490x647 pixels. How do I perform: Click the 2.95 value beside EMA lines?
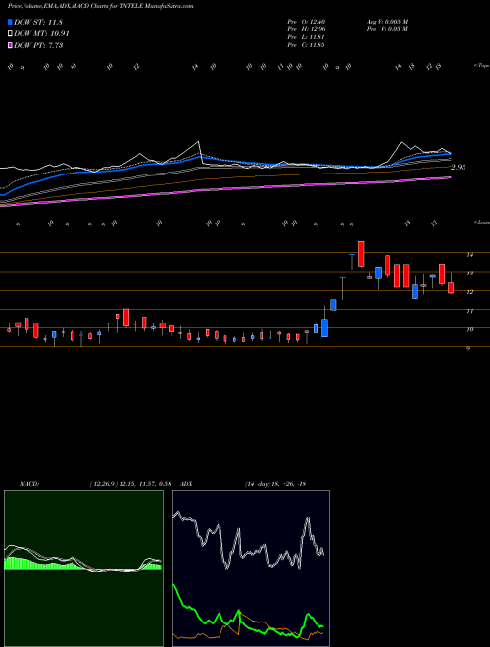pos(459,167)
